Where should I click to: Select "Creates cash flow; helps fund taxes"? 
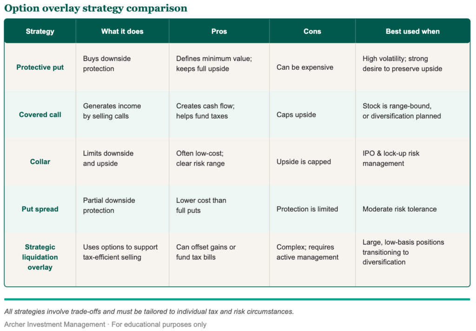205,111
